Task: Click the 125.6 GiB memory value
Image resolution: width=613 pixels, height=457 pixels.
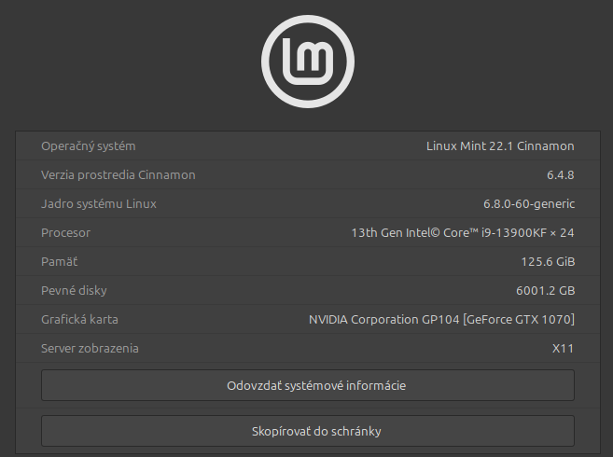Action: (548, 262)
